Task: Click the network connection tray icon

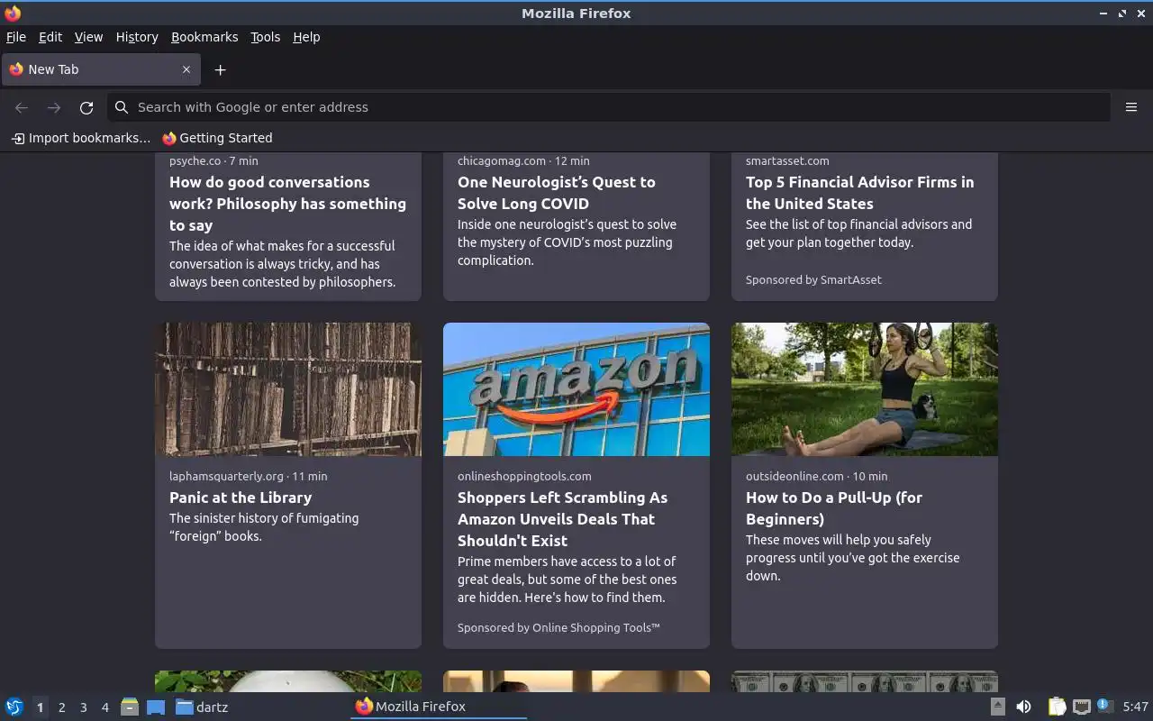Action: [x=1082, y=707]
